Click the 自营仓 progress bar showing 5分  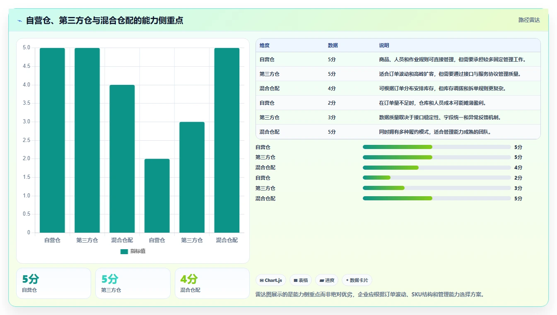pyautogui.click(x=437, y=147)
